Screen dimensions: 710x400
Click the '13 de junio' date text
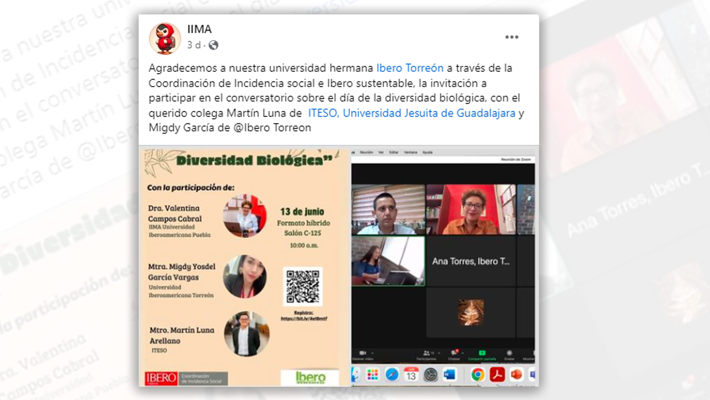pyautogui.click(x=302, y=212)
